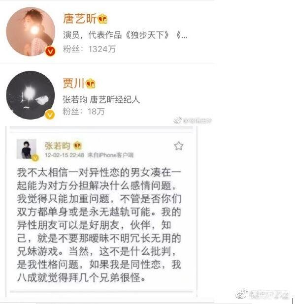Tap the crown member badge beside 贾川
This screenshot has width=295, height=304.
point(91,84)
